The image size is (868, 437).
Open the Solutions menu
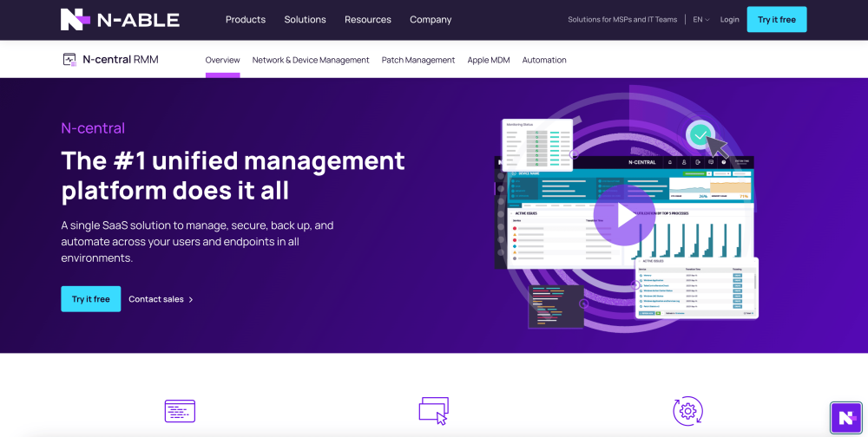click(x=305, y=19)
